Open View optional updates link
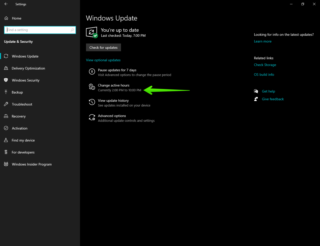 point(103,60)
